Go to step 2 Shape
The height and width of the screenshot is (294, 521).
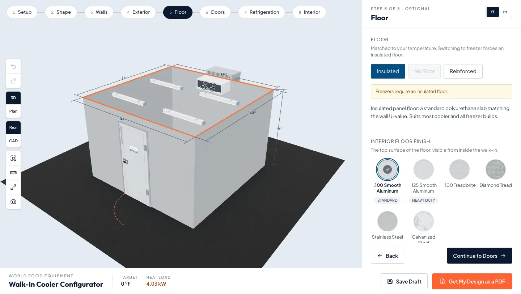(61, 12)
